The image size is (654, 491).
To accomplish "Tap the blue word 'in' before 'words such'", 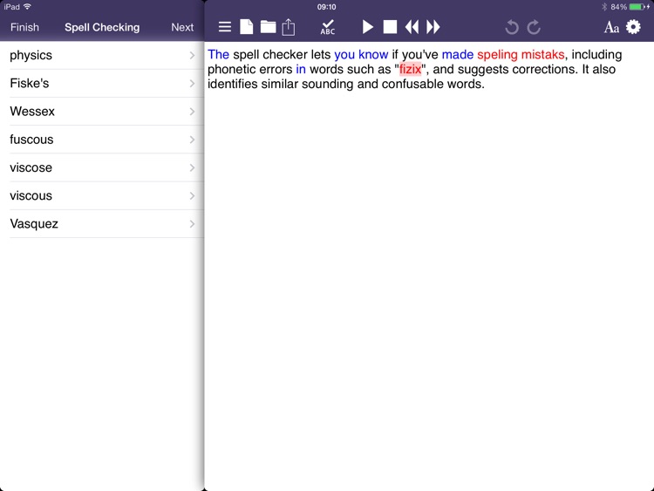I will pos(301,69).
